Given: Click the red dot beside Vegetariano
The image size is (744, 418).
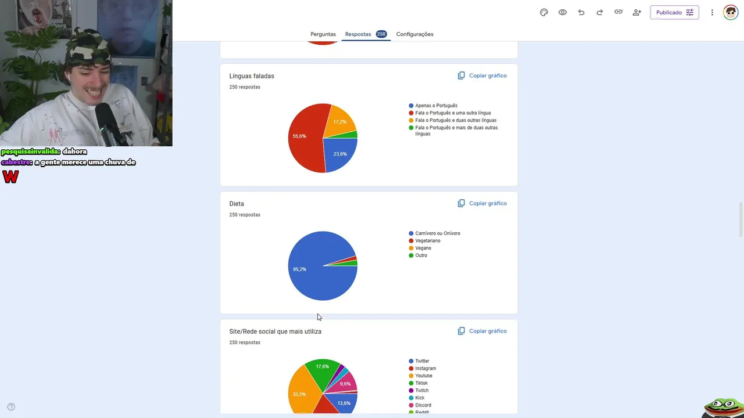Looking at the screenshot, I should [411, 241].
